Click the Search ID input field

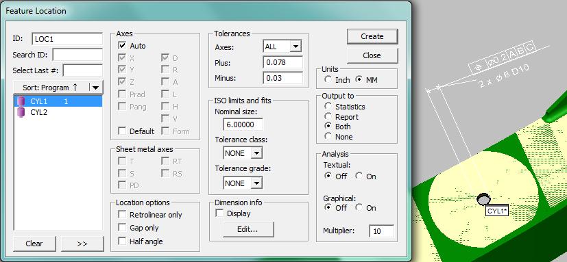click(x=77, y=55)
